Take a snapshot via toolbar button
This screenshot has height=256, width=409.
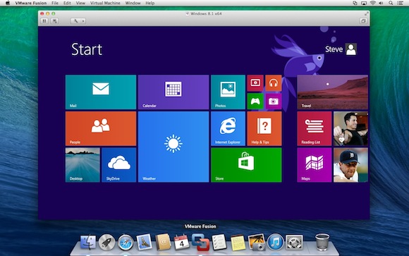pos(54,21)
